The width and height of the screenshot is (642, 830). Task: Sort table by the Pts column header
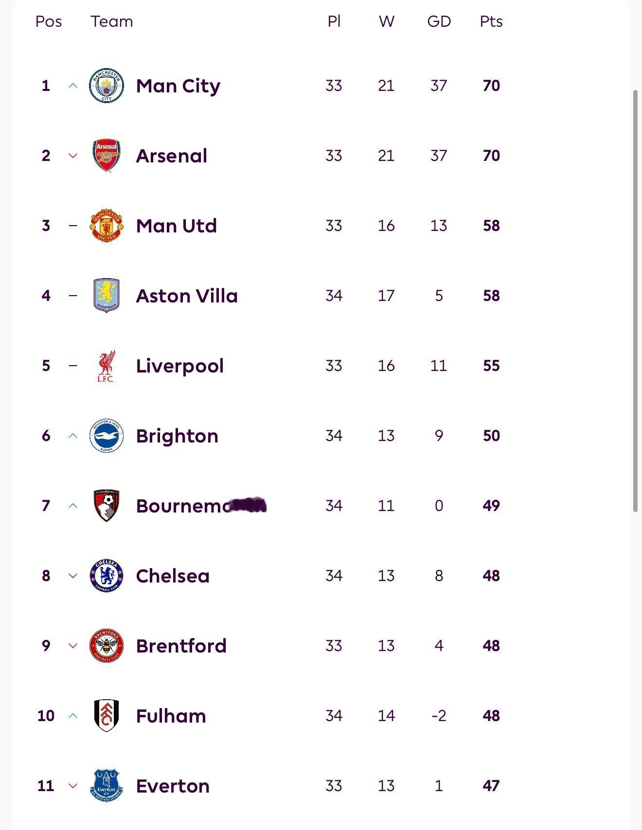coord(491,21)
